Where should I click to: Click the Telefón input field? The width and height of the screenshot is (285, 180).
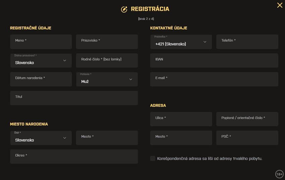click(x=247, y=42)
